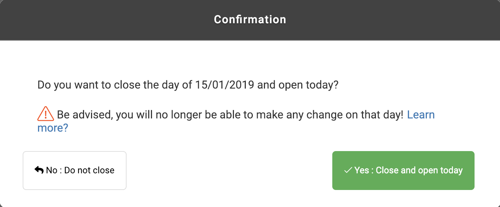Click the checkmark icon on Yes button
Image resolution: width=500 pixels, height=207 pixels.
point(348,170)
